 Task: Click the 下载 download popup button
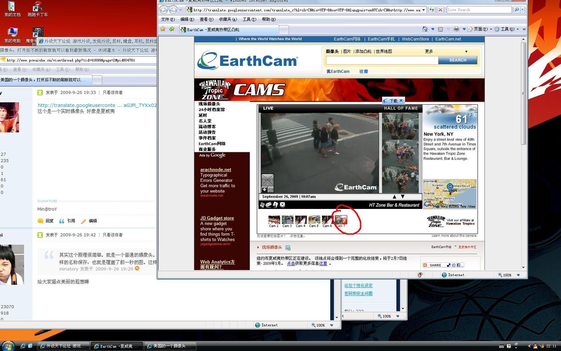393,101
